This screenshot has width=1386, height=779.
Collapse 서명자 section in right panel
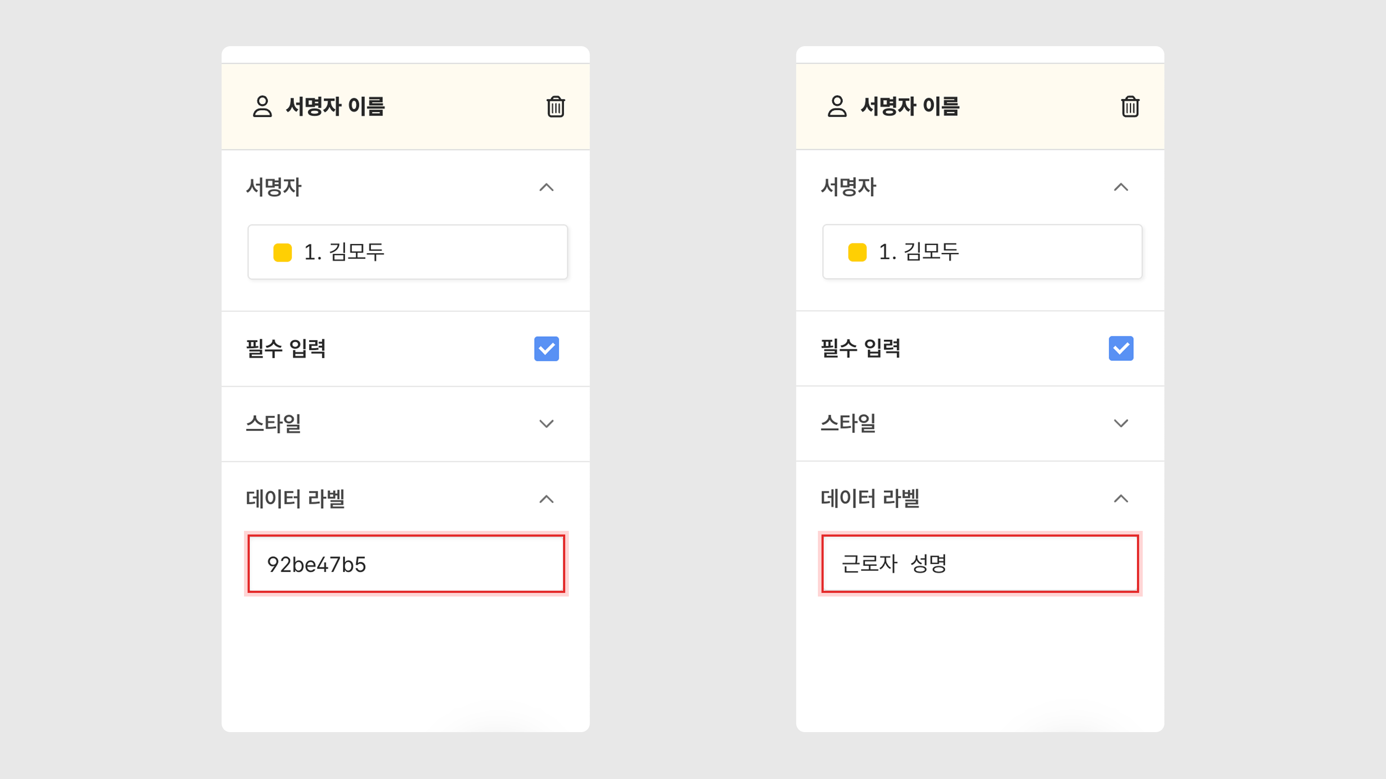[x=1121, y=187]
